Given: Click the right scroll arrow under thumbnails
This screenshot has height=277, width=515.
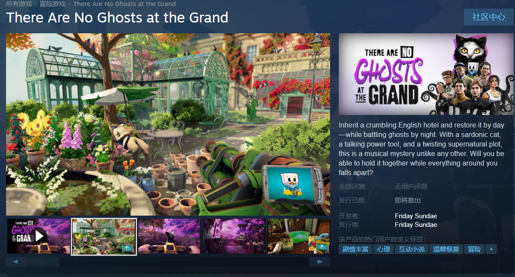Looking at the screenshot, I should click(x=320, y=262).
